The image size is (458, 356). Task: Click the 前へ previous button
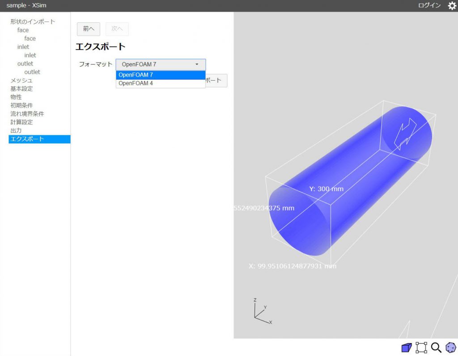[x=89, y=29]
